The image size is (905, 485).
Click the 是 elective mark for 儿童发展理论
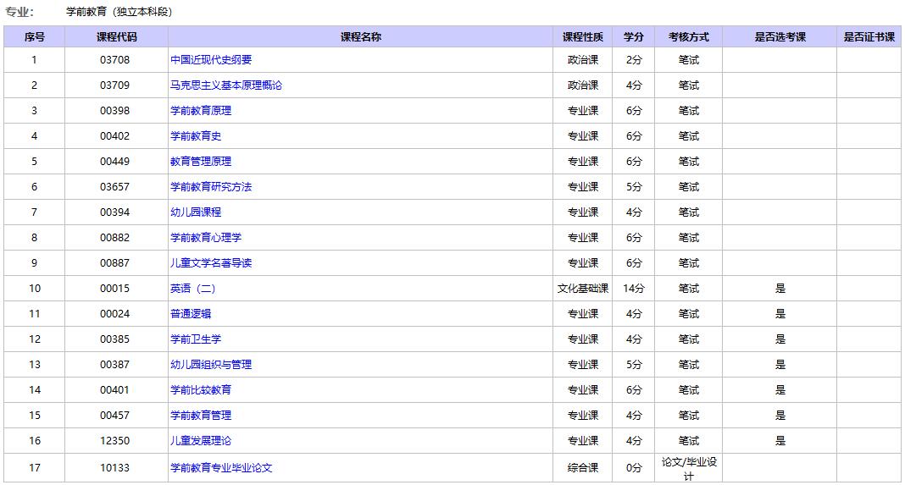coord(780,441)
